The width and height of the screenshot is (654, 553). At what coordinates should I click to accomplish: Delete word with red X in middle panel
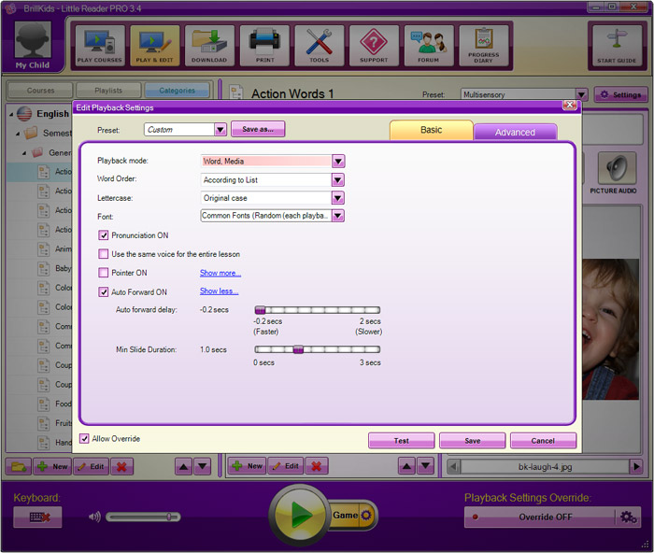coord(317,466)
